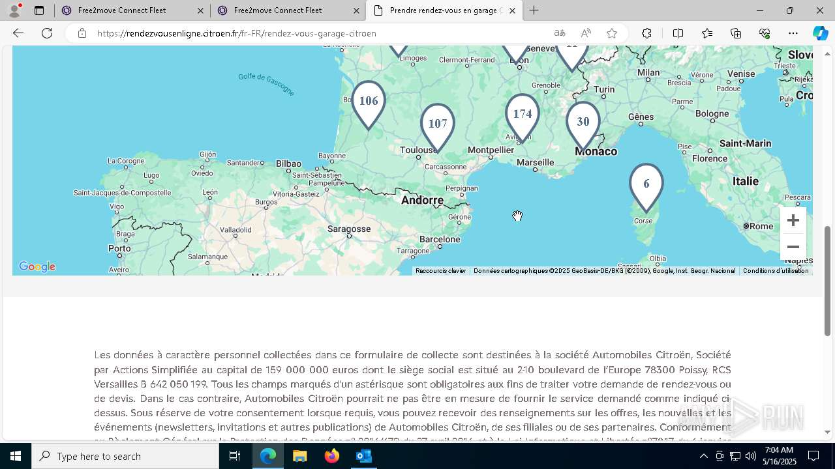Zoom in the map with plus button
Screen dimensions: 835x469
tap(793, 220)
